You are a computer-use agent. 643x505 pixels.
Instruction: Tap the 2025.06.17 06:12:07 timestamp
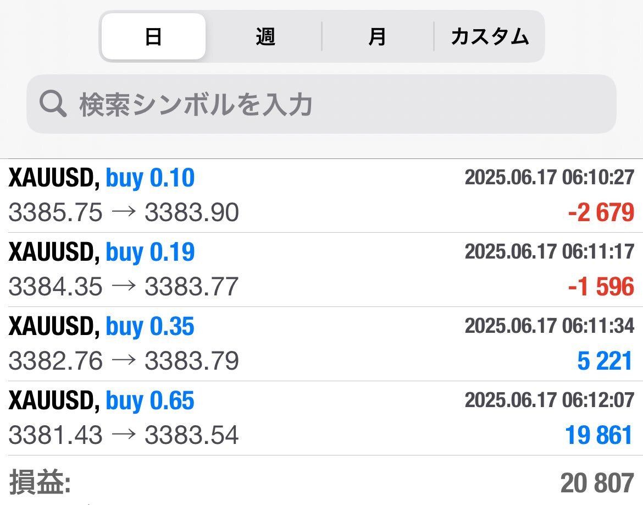pos(549,400)
